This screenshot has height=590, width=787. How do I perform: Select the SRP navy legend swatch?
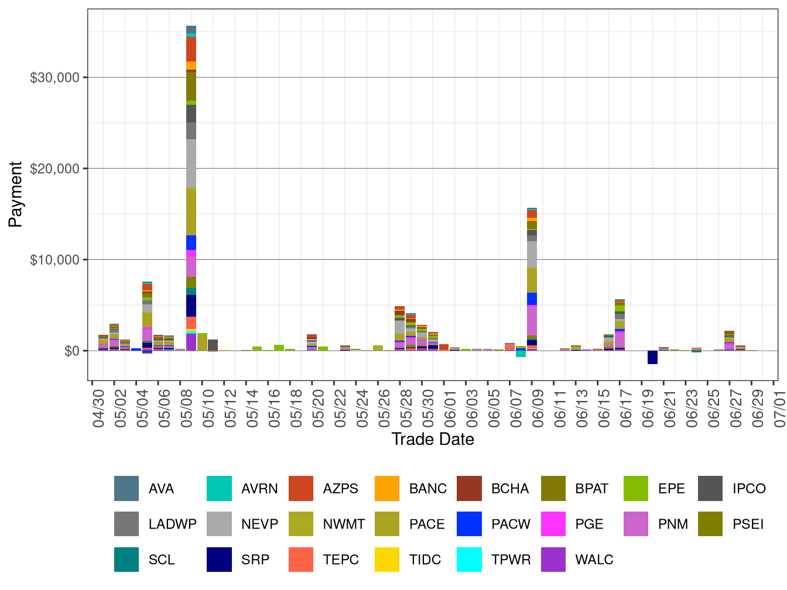219,560
